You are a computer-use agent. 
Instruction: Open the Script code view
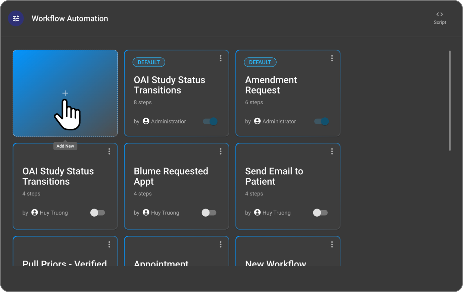pos(439,18)
